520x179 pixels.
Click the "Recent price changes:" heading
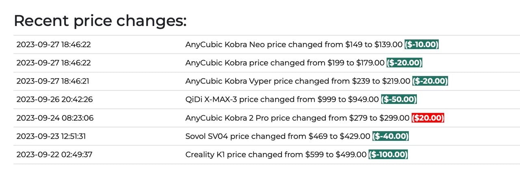coord(100,20)
